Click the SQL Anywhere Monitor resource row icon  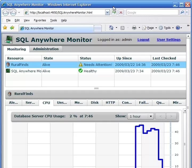point(8,71)
